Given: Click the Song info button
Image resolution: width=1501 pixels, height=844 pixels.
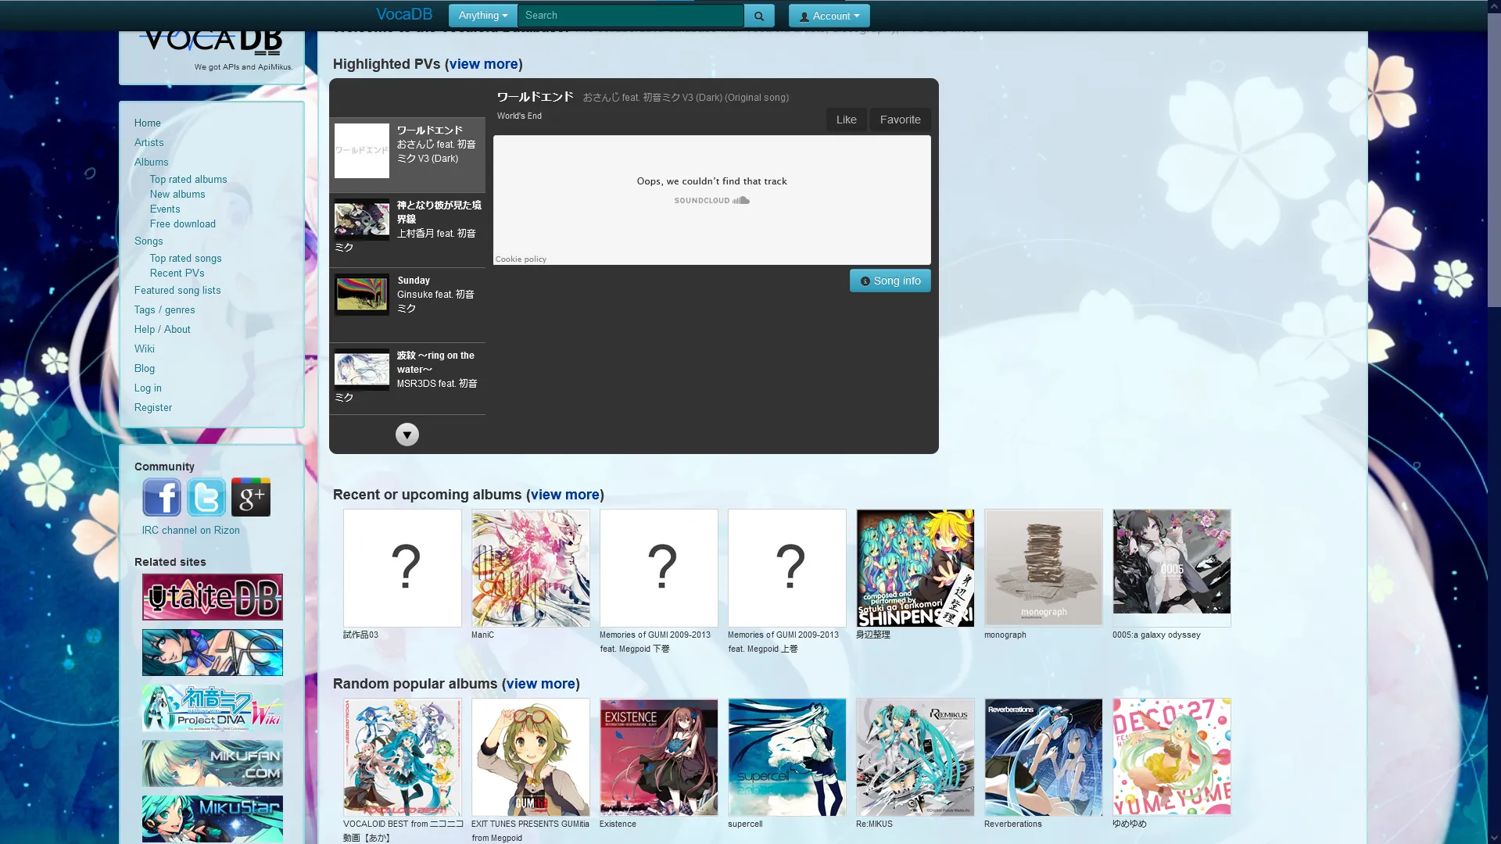Looking at the screenshot, I should [890, 281].
